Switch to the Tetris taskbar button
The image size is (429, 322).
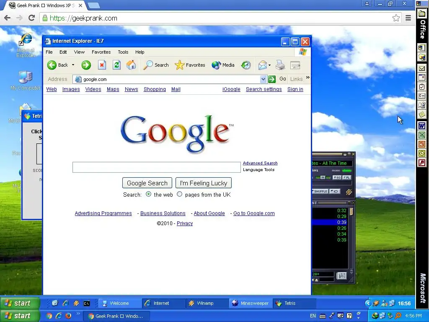click(295, 303)
